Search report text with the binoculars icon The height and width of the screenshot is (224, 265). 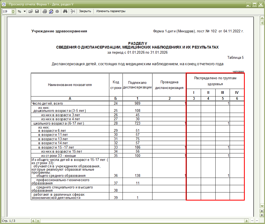pos(65,11)
